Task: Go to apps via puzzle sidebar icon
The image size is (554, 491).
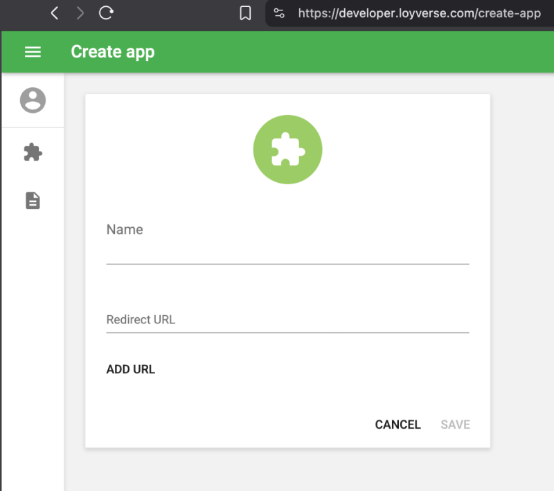Action: coord(33,152)
